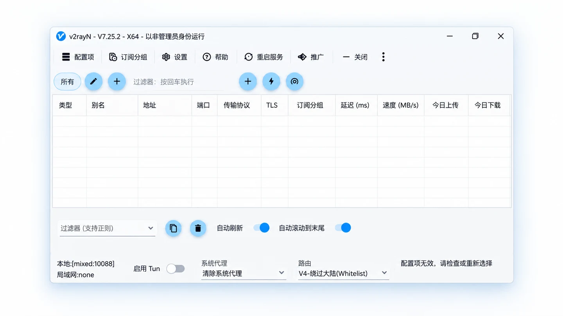Screen dimensions: 563x316
Task: Enable the 启用 Tun switch
Action: (x=176, y=268)
